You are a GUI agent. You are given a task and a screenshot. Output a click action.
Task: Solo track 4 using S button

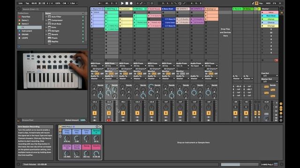(x=137, y=117)
